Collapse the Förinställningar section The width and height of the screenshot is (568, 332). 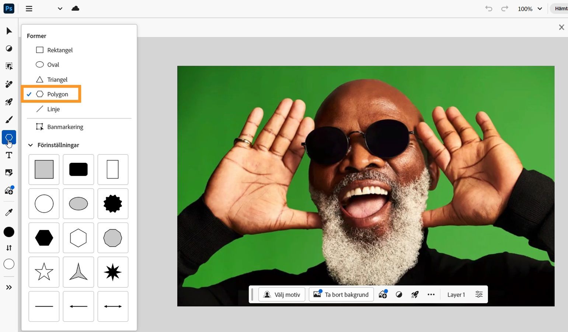30,145
